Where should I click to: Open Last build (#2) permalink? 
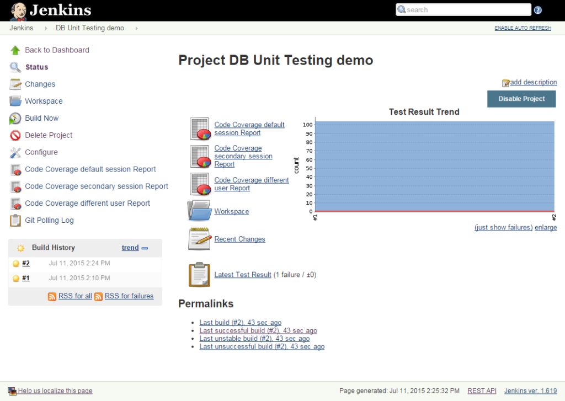point(241,323)
